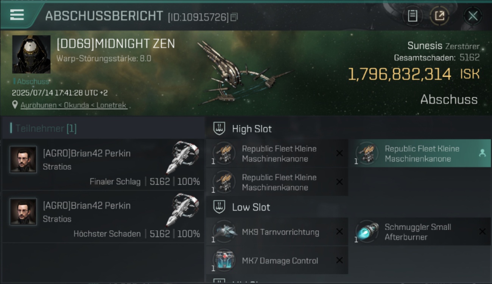Click the X next to MK9 Tarnvorrichtung

tap(339, 232)
